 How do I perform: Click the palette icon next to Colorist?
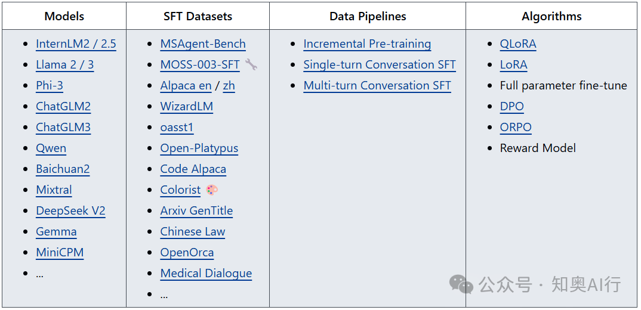tap(212, 190)
